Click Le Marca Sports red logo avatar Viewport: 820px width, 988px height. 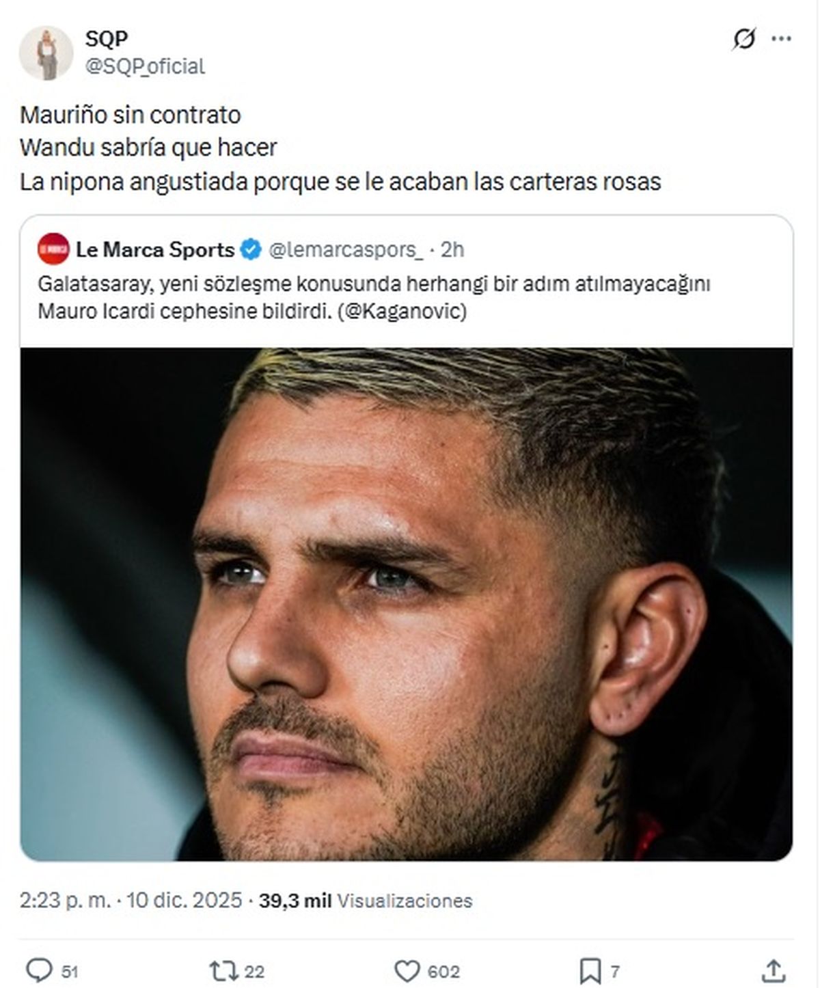pyautogui.click(x=53, y=249)
